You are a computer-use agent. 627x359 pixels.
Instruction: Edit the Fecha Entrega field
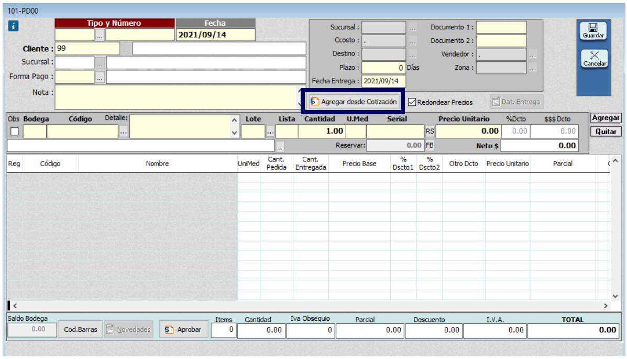tap(383, 81)
